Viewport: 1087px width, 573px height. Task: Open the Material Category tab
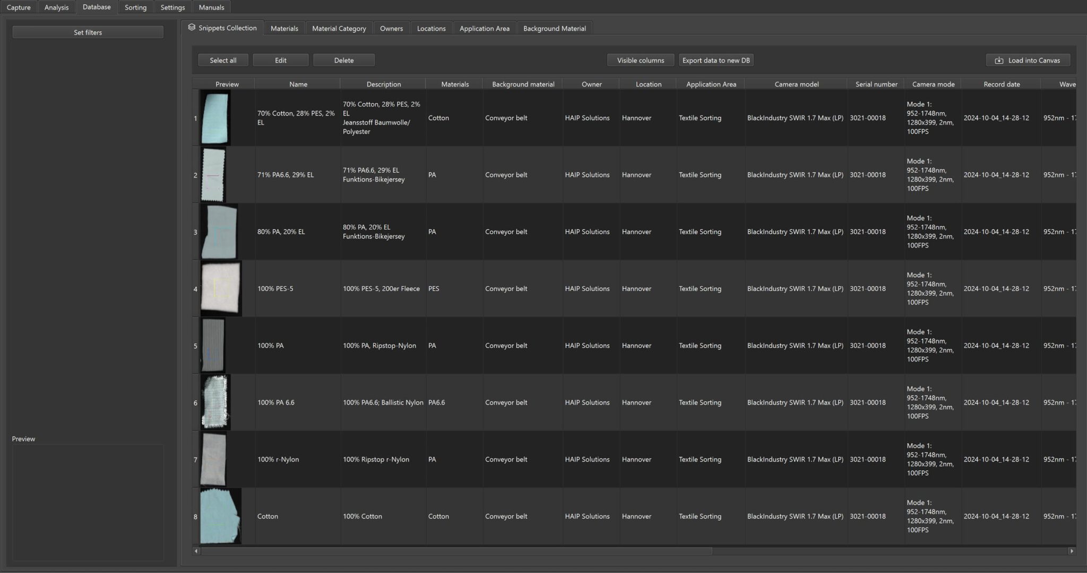click(339, 29)
